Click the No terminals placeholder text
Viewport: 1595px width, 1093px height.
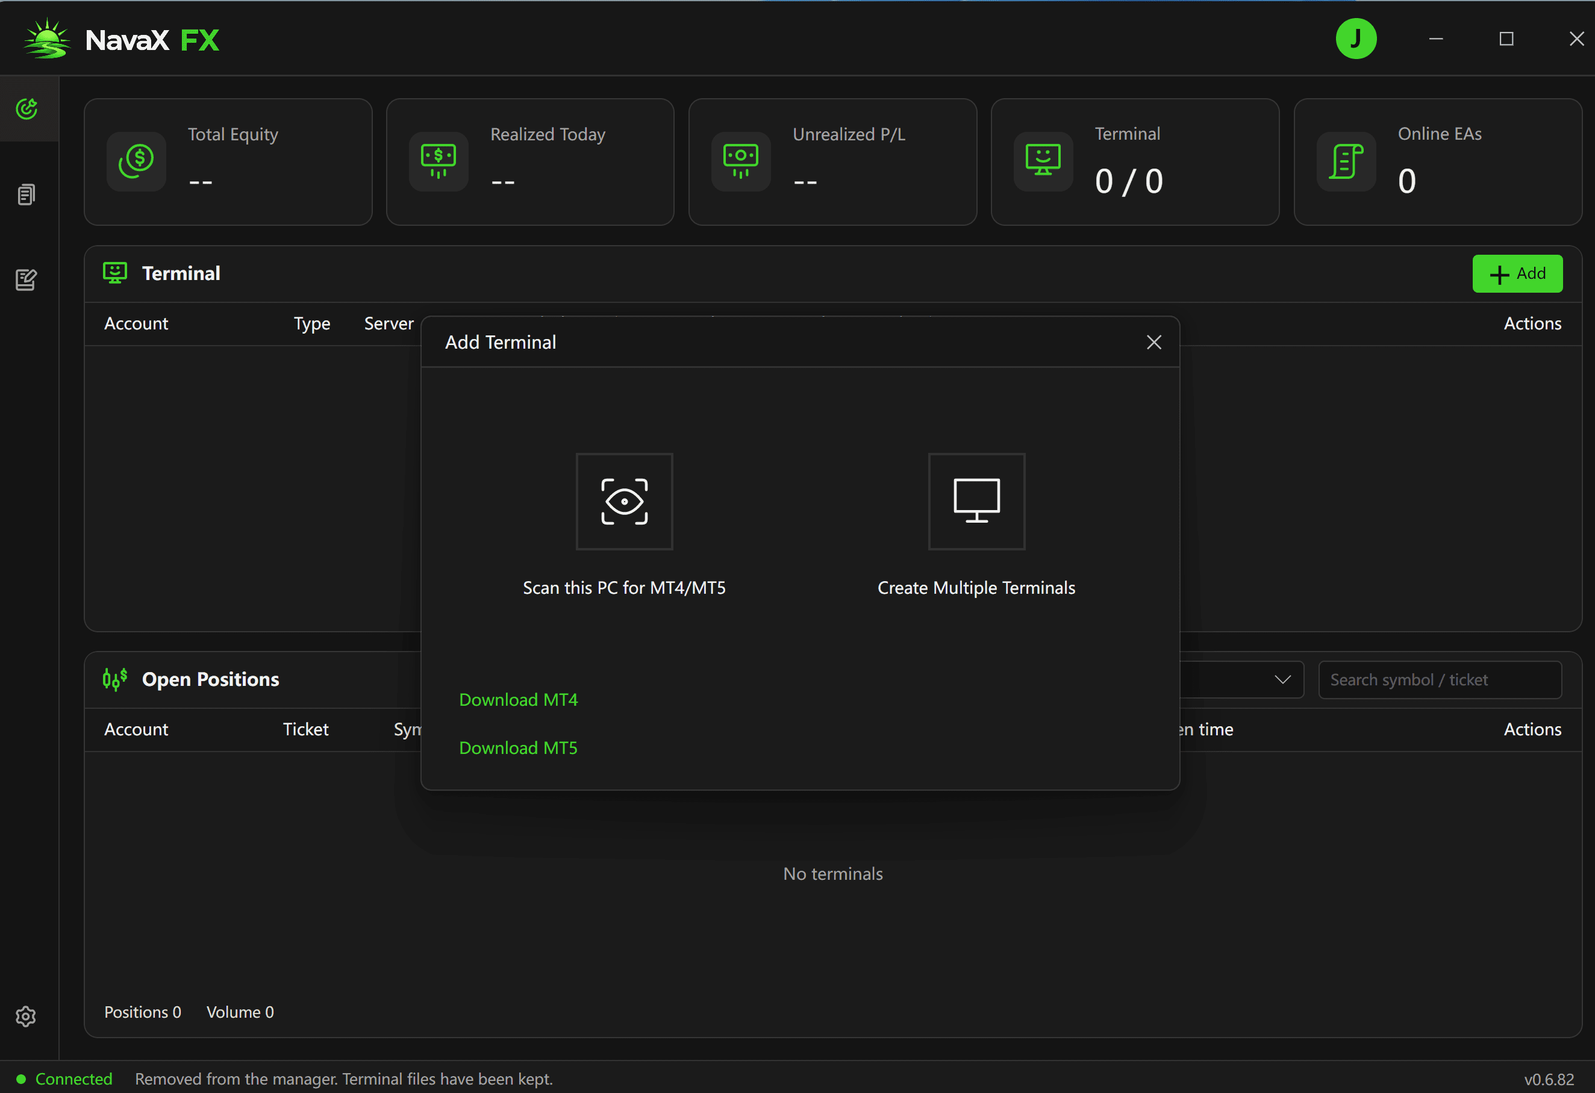[833, 873]
